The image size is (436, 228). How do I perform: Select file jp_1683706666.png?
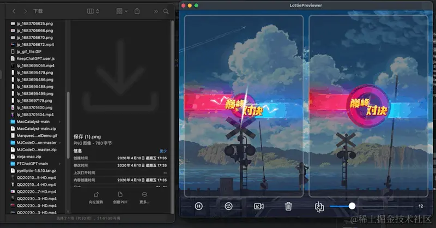tap(35, 31)
